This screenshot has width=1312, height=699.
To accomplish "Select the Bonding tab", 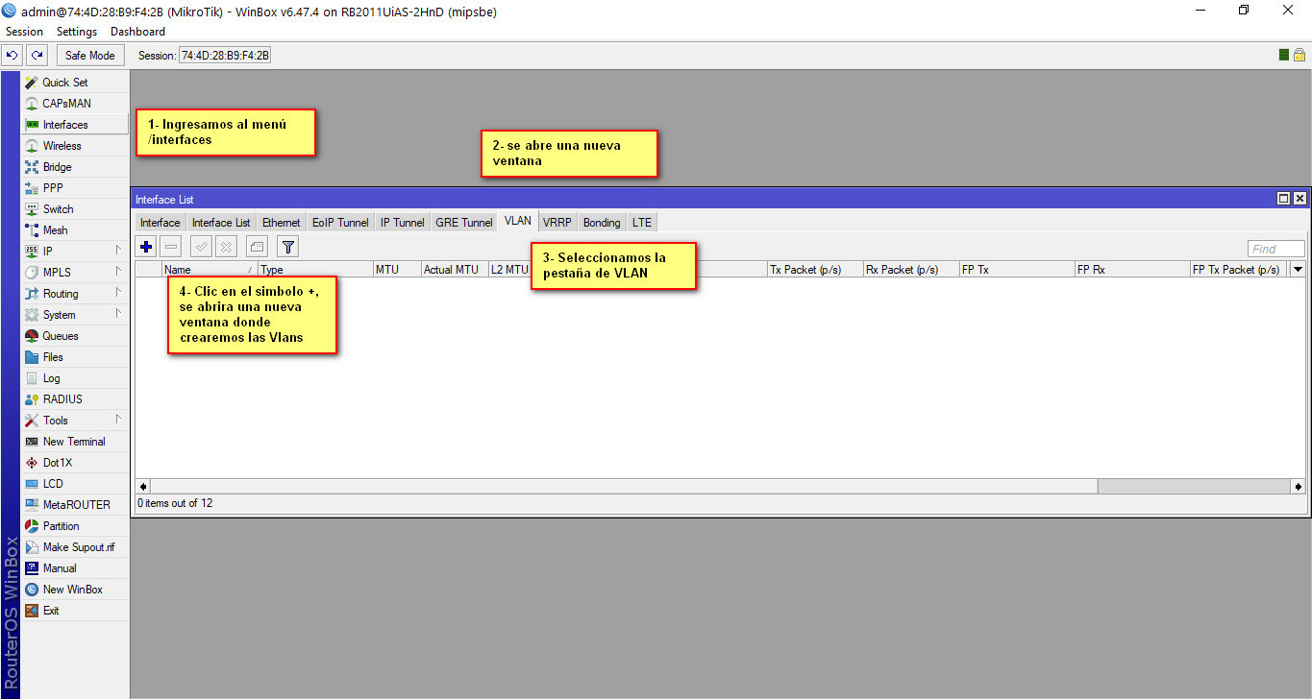I will click(x=602, y=223).
